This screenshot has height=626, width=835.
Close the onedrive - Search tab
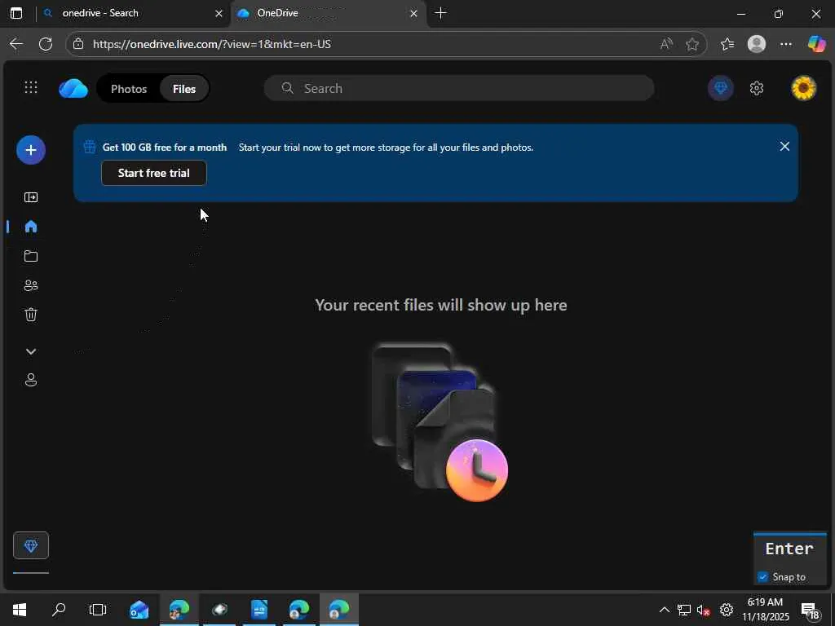(219, 13)
